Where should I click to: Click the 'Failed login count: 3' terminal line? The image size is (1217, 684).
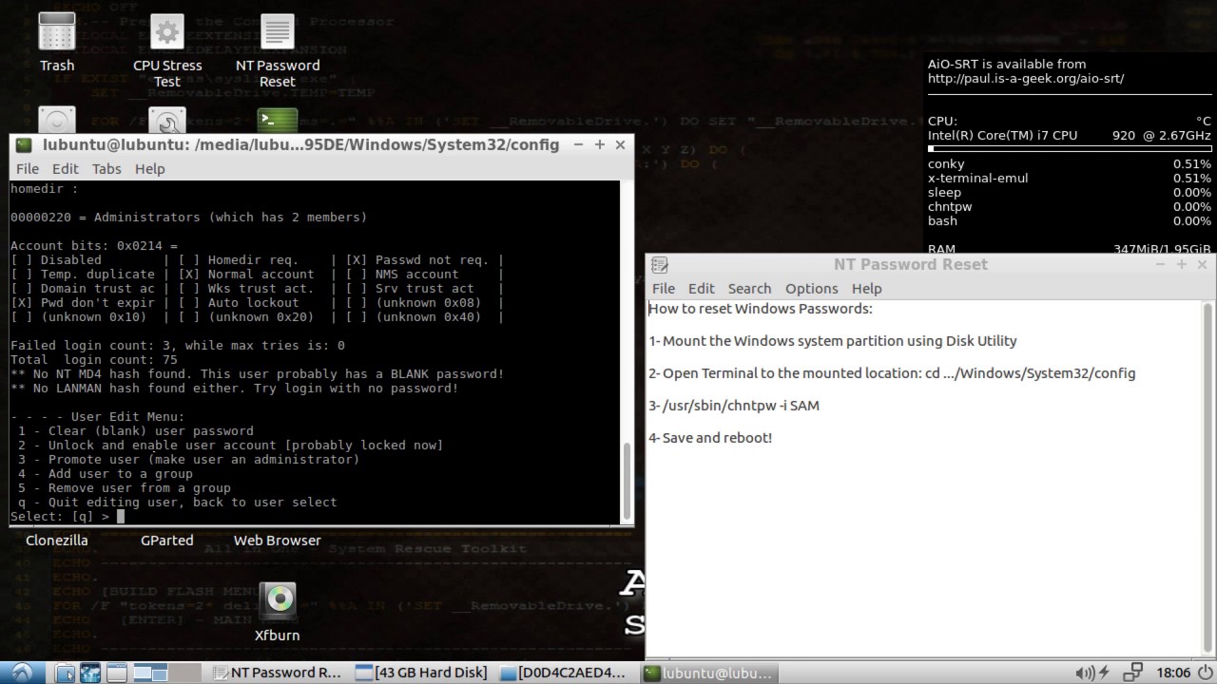pos(178,346)
